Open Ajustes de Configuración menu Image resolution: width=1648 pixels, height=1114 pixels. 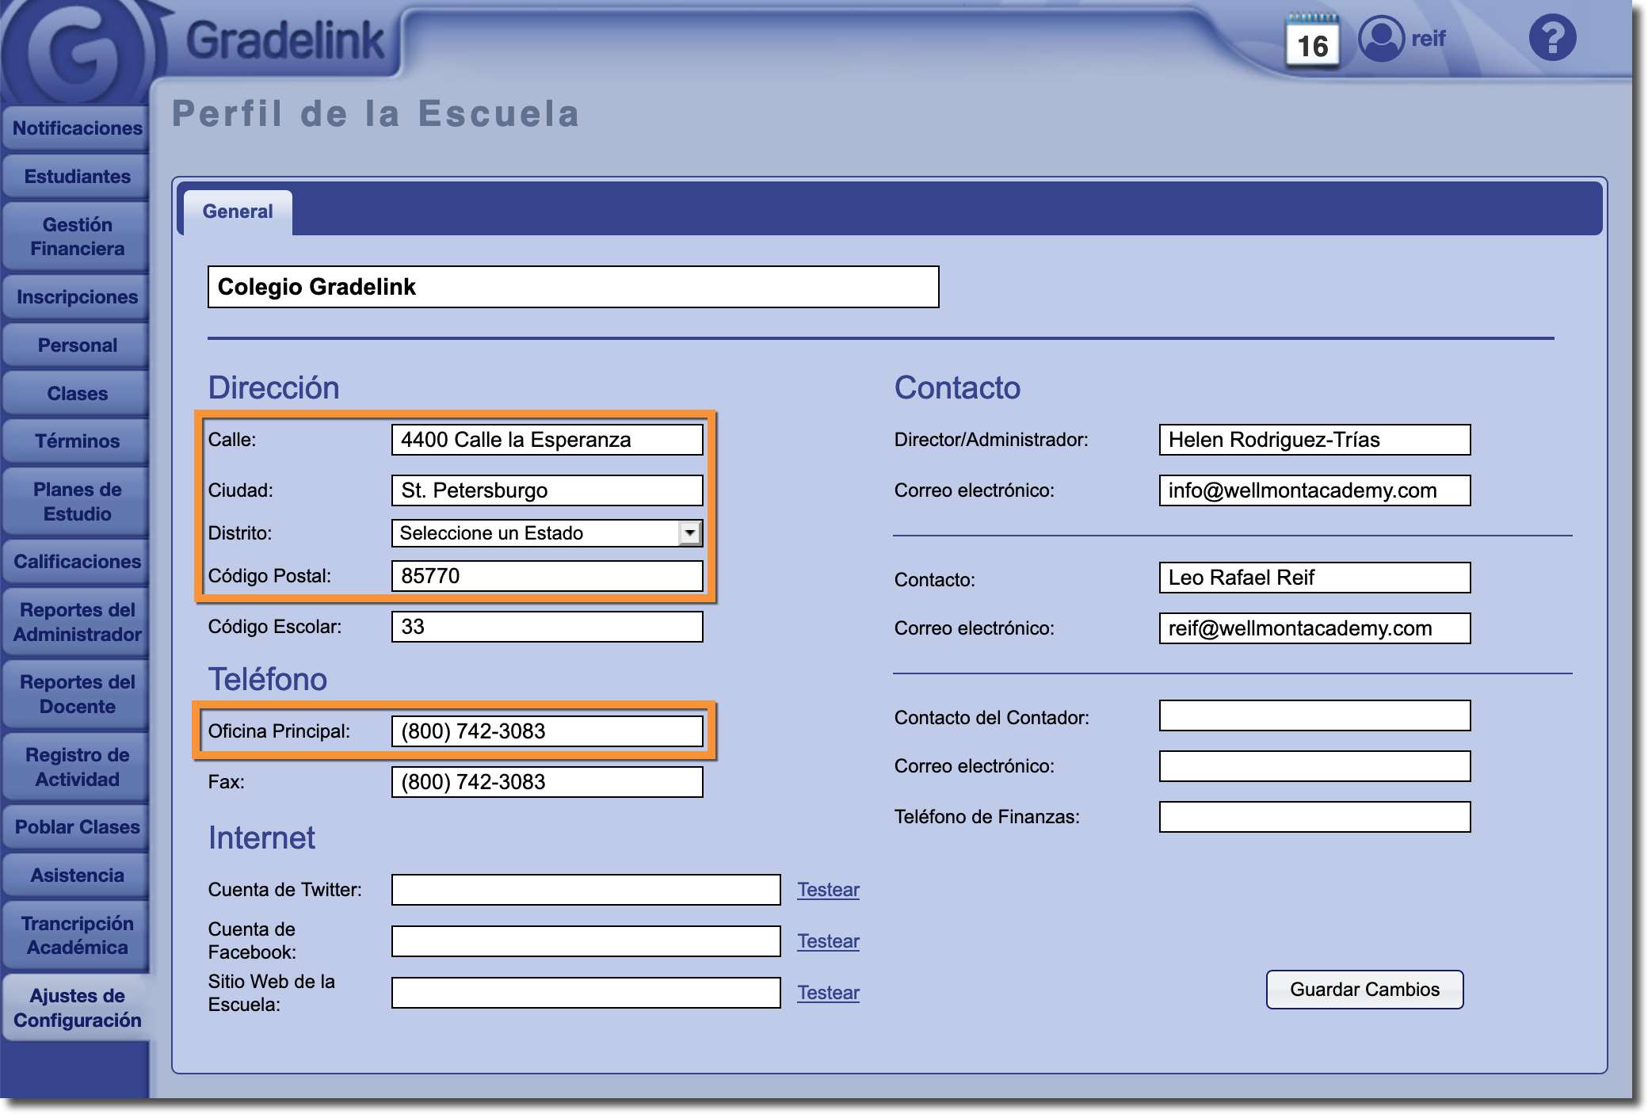coord(77,1008)
